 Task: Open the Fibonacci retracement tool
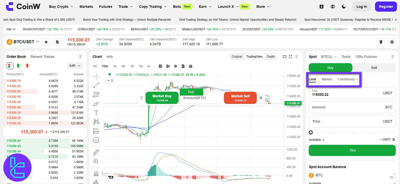[96, 95]
